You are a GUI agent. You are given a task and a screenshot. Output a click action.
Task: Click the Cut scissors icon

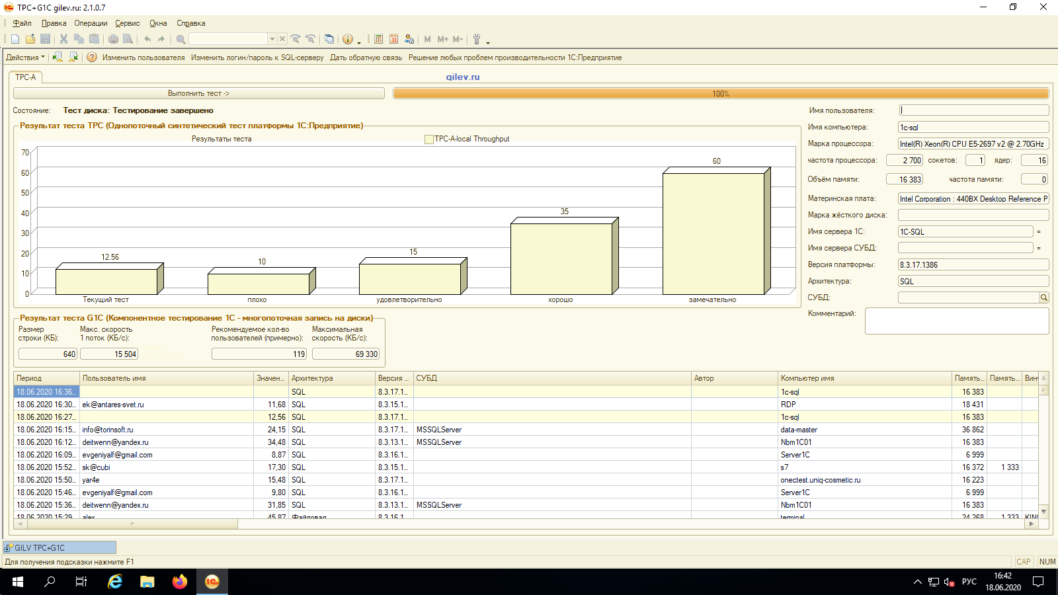coord(64,39)
